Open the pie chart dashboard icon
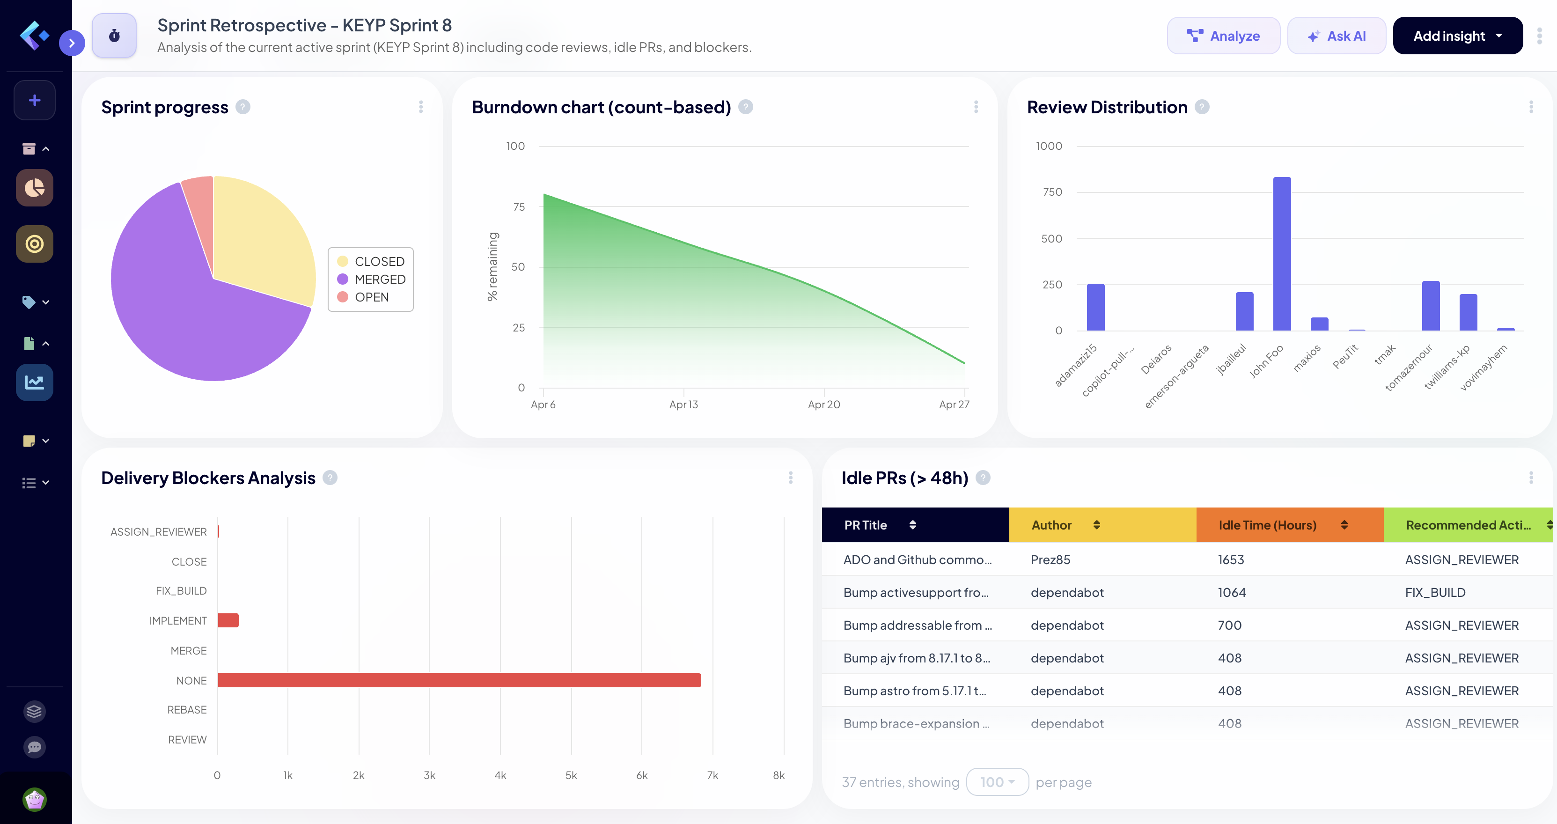The image size is (1557, 824). click(x=35, y=188)
